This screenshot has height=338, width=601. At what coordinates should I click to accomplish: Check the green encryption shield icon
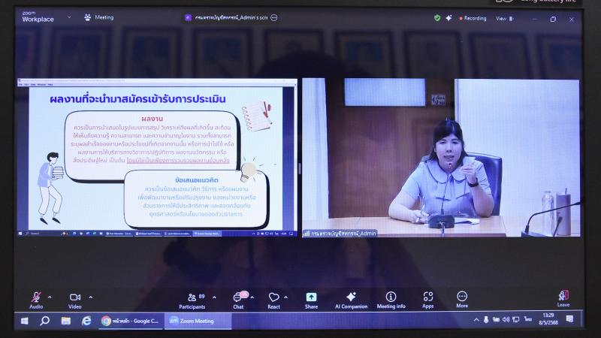(x=437, y=18)
